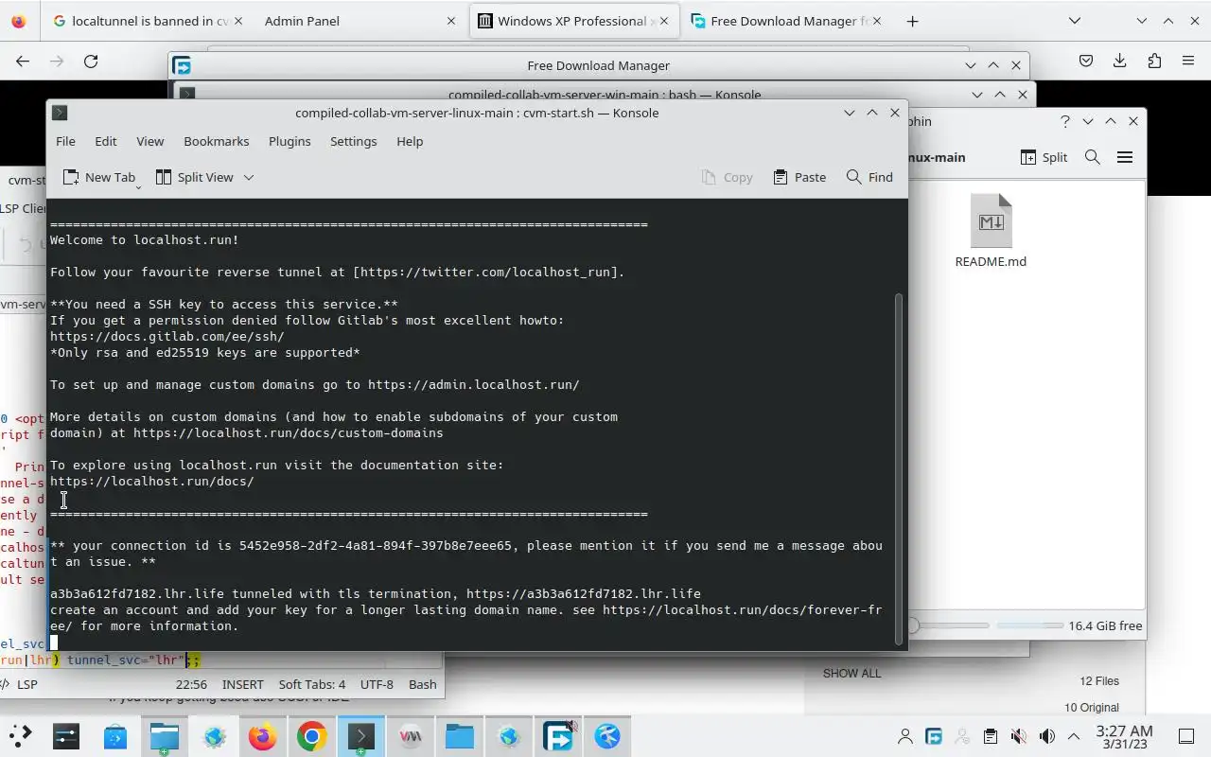Click Find in the Konsole toolbar
This screenshot has height=757, width=1211.
[869, 177]
